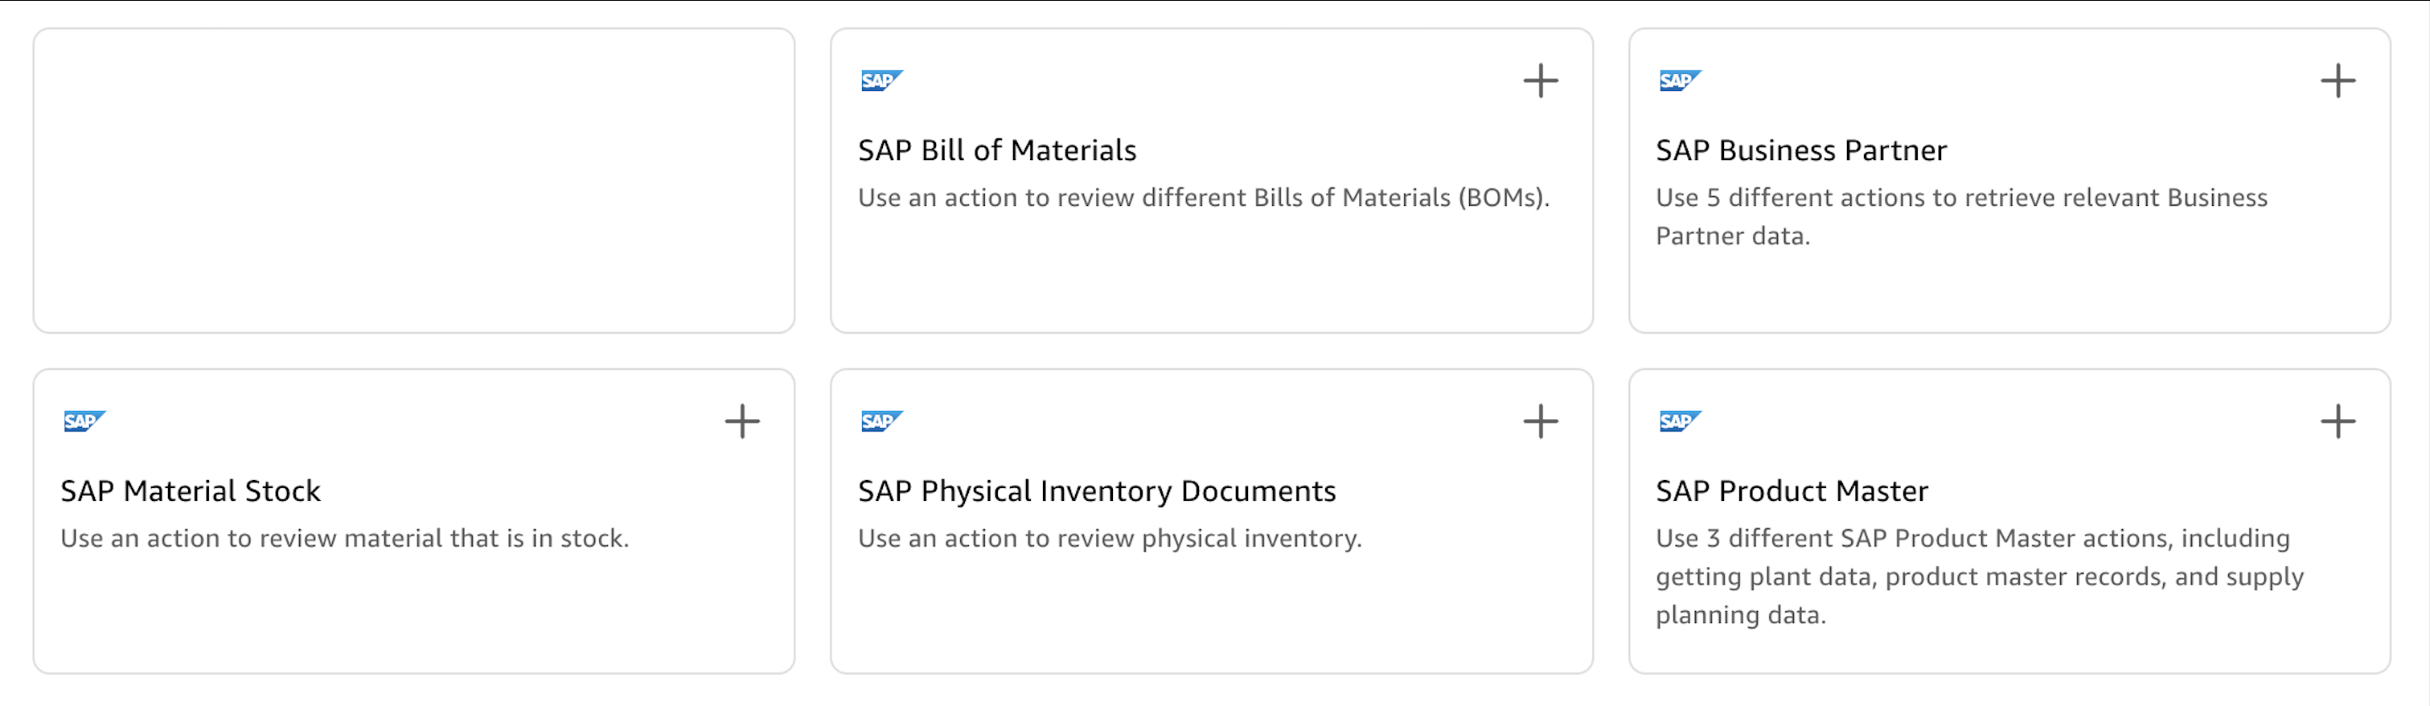Open the SAP Physical Inventory Documents title
2430x706 pixels.
[x=1096, y=492]
